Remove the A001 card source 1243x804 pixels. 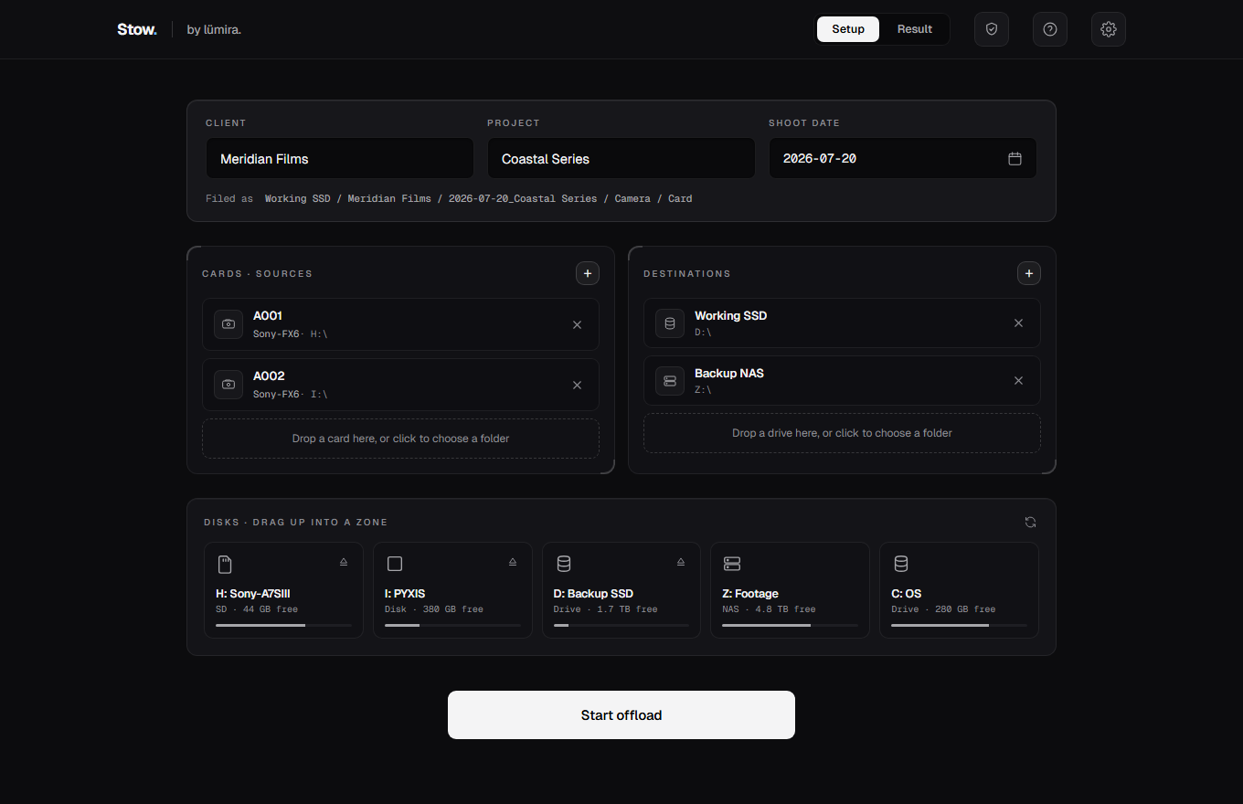pyautogui.click(x=577, y=324)
